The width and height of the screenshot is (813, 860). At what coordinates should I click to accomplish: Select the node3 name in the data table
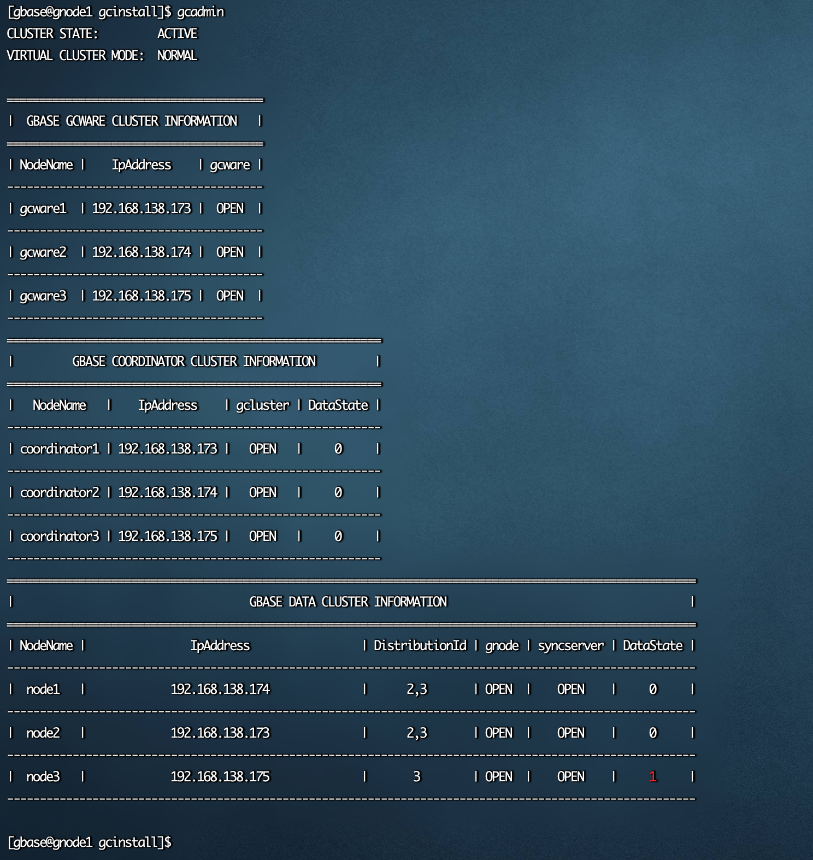click(43, 777)
